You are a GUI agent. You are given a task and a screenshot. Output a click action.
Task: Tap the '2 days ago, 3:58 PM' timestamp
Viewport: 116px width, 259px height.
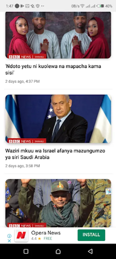[22, 166]
